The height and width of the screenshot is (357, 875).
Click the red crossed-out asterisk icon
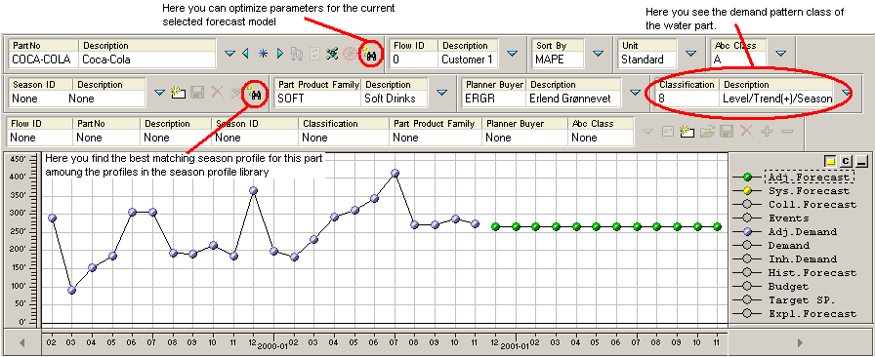pyautogui.click(x=350, y=54)
